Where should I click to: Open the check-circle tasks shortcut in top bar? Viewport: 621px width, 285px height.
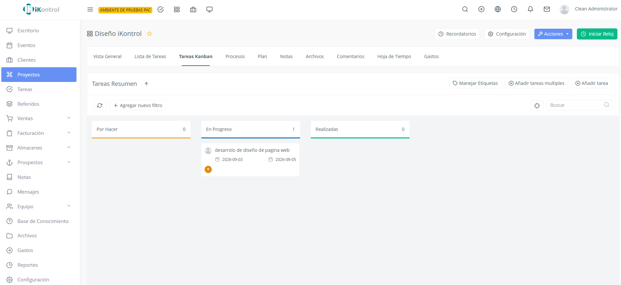coord(160,9)
